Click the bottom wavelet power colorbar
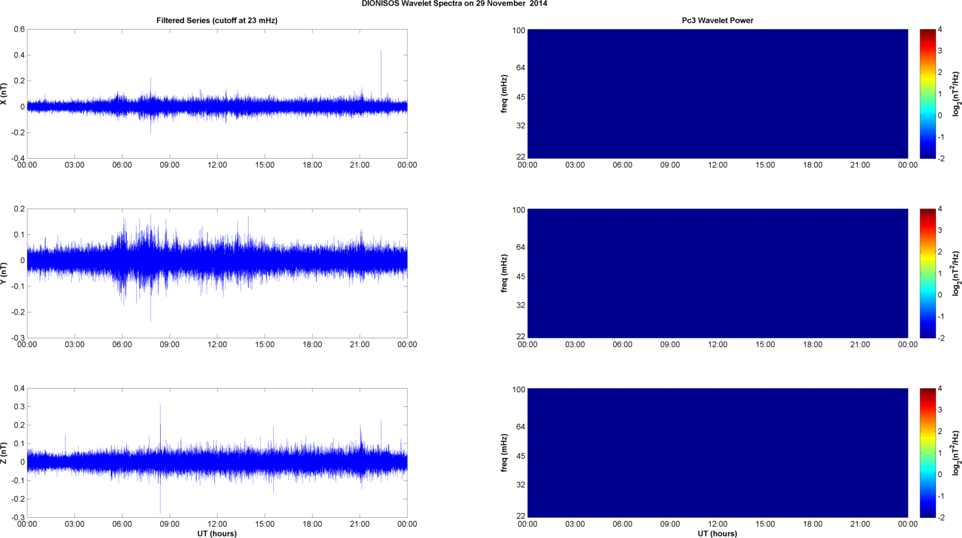The height and width of the screenshot is (538, 962). (x=927, y=453)
